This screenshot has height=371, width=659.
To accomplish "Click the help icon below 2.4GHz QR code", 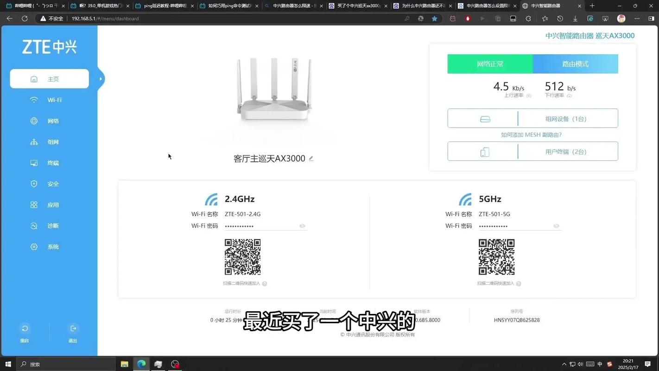I will point(265,283).
